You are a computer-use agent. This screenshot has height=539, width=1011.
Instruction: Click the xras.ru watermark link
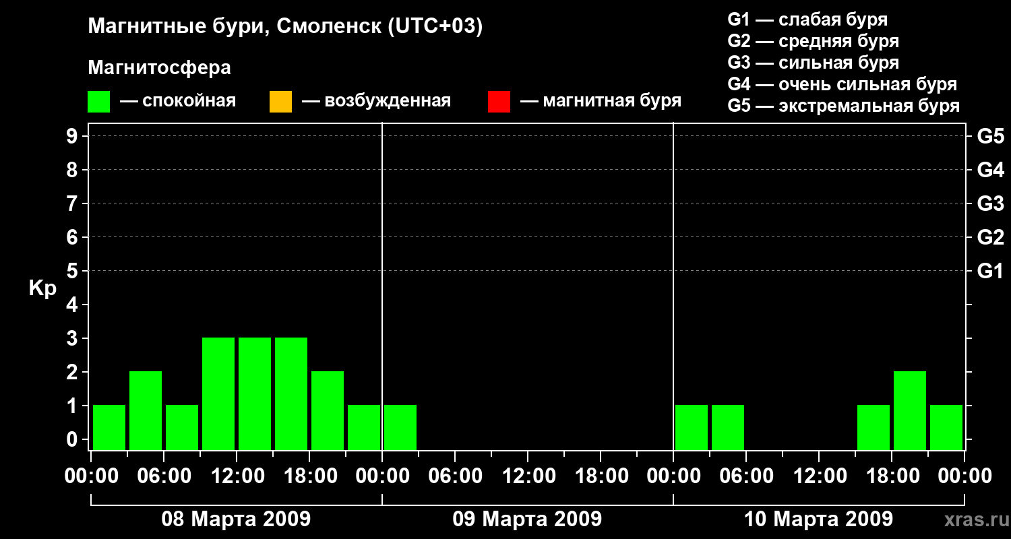pos(973,519)
